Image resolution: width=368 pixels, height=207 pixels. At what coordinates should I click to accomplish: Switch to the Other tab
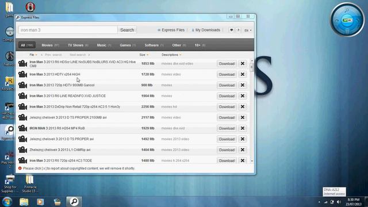tap(179, 45)
